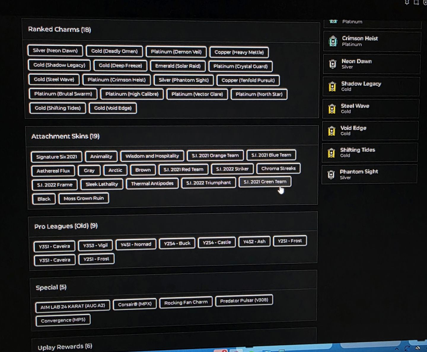Select the Platinum (High Calibre) tag
The image size is (427, 352).
pyautogui.click(x=132, y=94)
